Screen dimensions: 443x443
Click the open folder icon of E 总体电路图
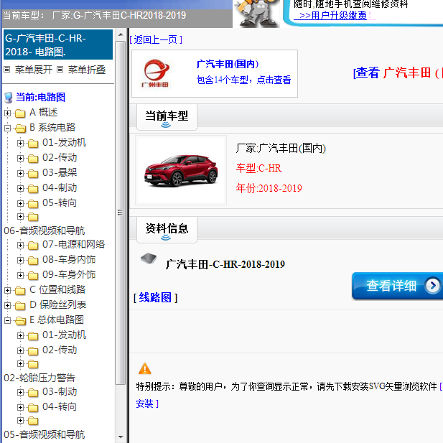20,321
